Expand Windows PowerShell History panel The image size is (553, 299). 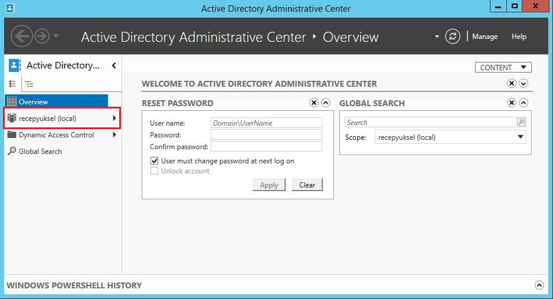539,285
